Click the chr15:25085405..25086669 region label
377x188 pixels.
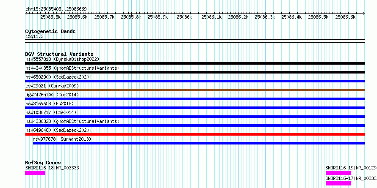tap(56, 9)
